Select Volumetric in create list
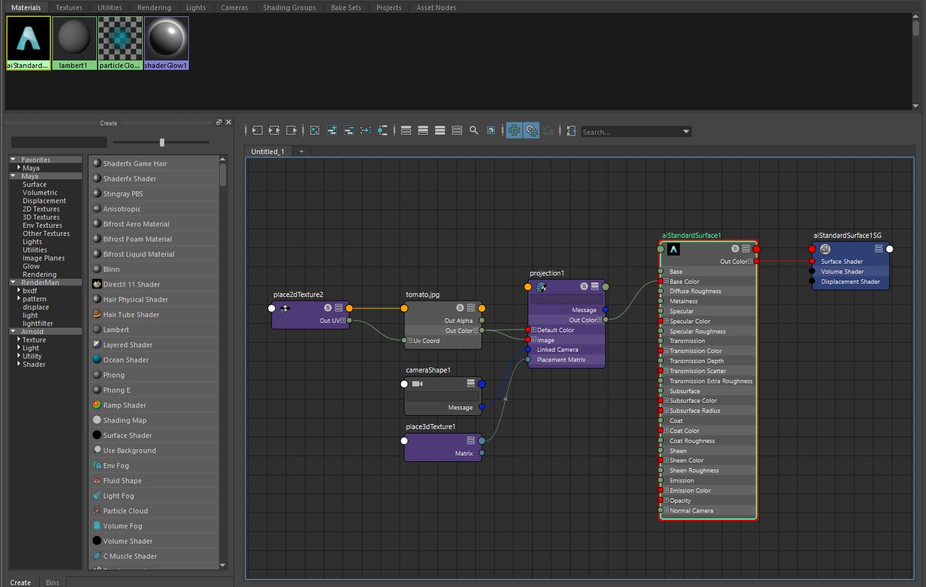Viewport: 926px width, 587px height. pyautogui.click(x=40, y=193)
